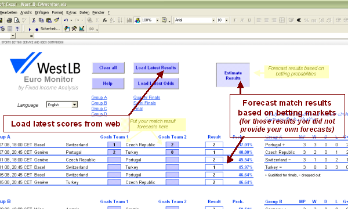Click Sicherheit... macro security button
The image size is (348, 209).
tap(50, 29)
